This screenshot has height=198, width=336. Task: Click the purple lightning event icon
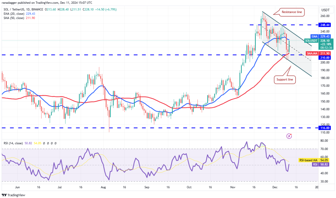click(289, 136)
